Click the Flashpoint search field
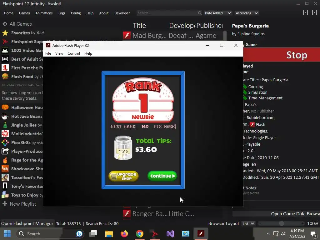 [x=167, y=13]
